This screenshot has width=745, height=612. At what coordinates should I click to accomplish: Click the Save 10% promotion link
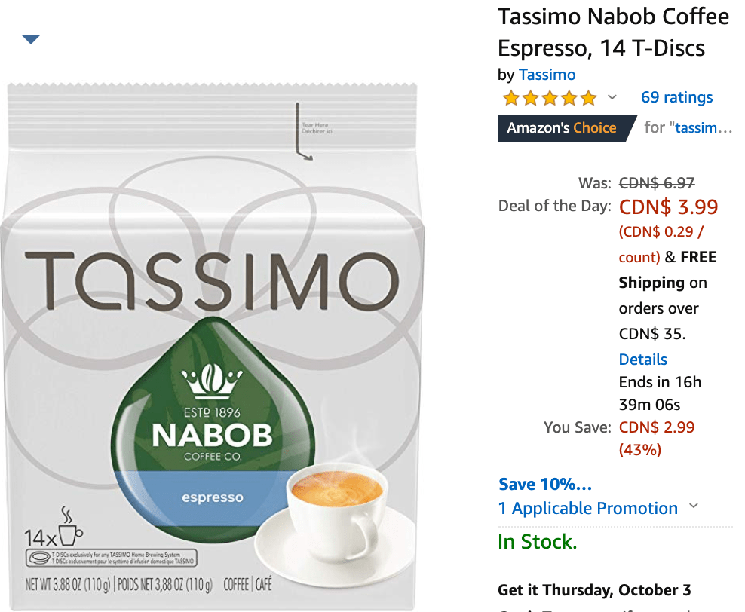point(545,485)
